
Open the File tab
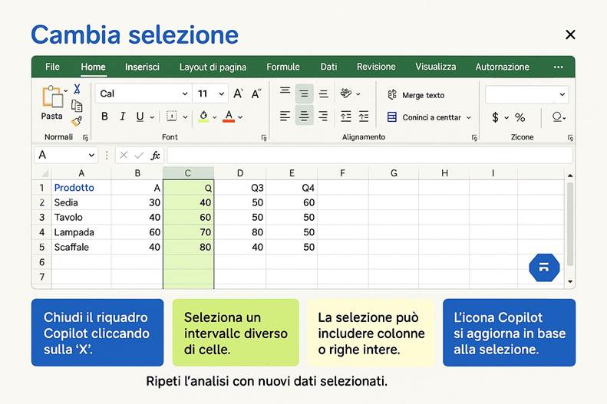[52, 67]
